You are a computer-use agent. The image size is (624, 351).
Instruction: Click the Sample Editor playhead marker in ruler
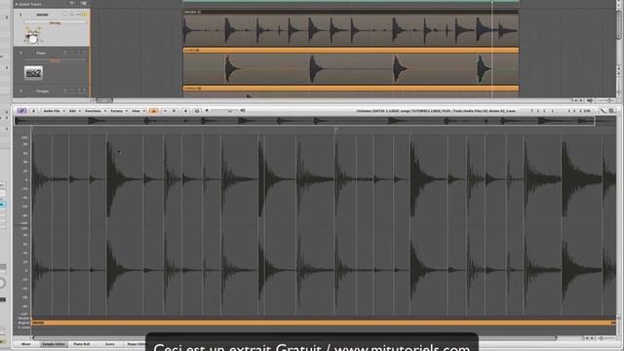(336, 129)
